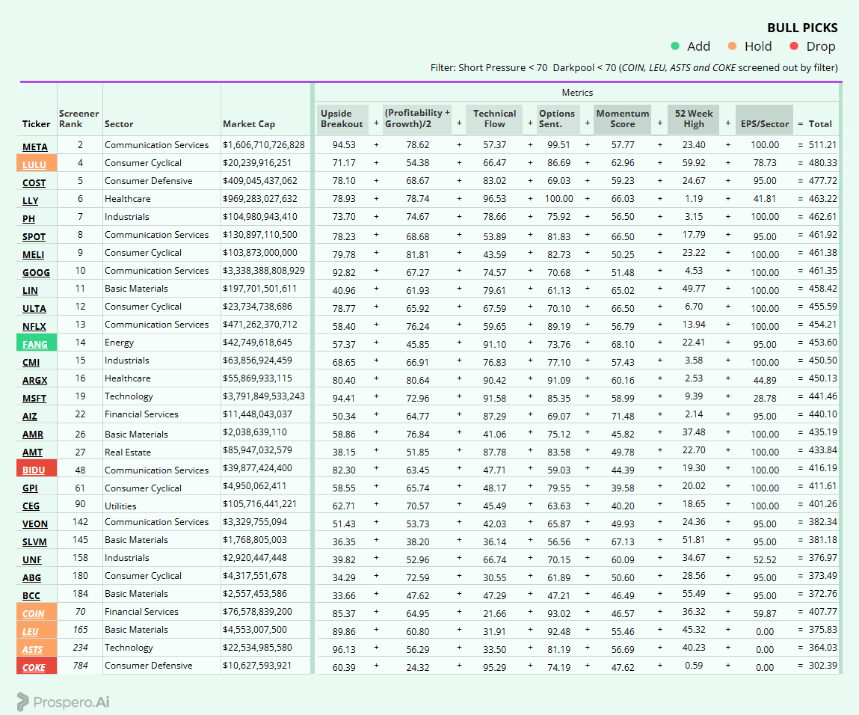The image size is (859, 715).
Task: Open the AMT ticker link
Action: pyautogui.click(x=32, y=452)
